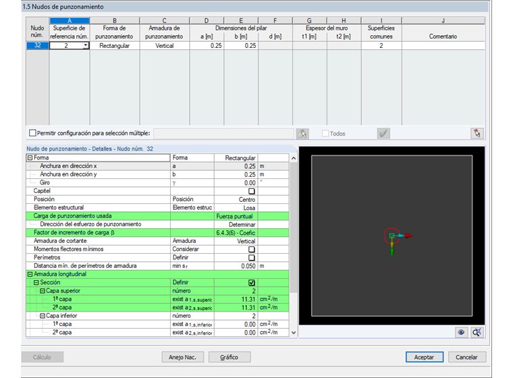Click the Forma value 'Rectangular' in details

236,158
